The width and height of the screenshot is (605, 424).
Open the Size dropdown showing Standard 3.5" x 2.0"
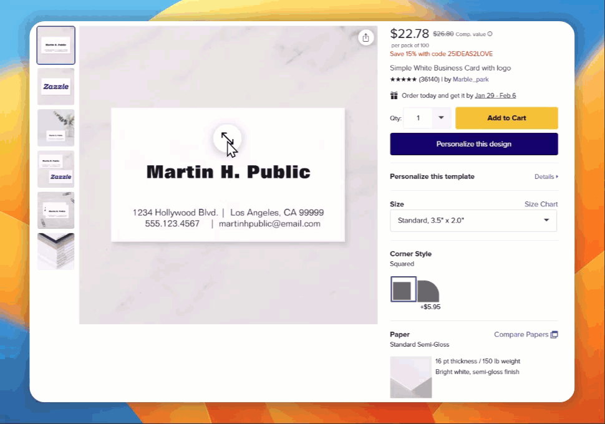click(x=473, y=221)
